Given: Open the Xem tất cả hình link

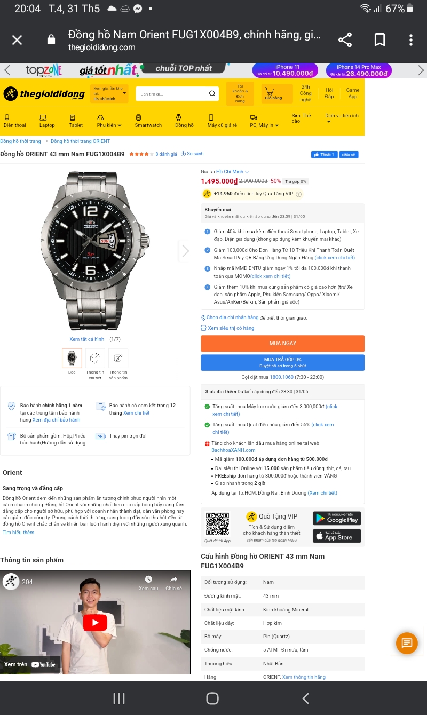Looking at the screenshot, I should (x=86, y=339).
